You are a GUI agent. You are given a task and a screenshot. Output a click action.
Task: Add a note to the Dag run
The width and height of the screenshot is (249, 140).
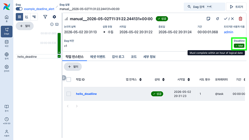[208, 19]
